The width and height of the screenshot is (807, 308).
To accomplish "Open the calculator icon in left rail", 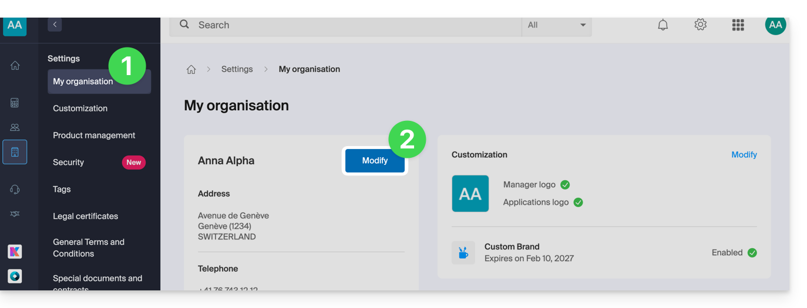I will [15, 103].
